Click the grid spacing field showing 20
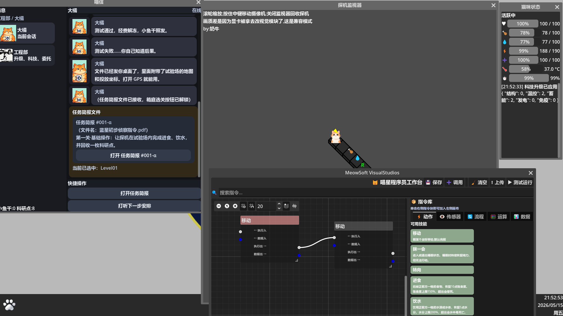The image size is (563, 316). pyautogui.click(x=266, y=206)
